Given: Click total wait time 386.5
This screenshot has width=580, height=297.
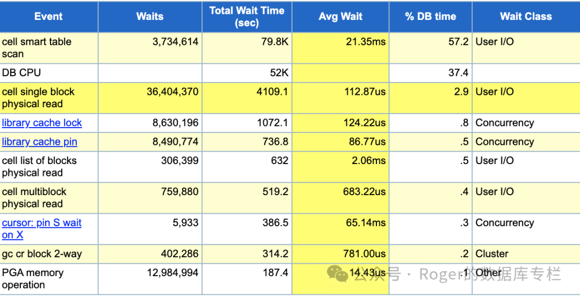Looking at the screenshot, I should [x=275, y=223].
